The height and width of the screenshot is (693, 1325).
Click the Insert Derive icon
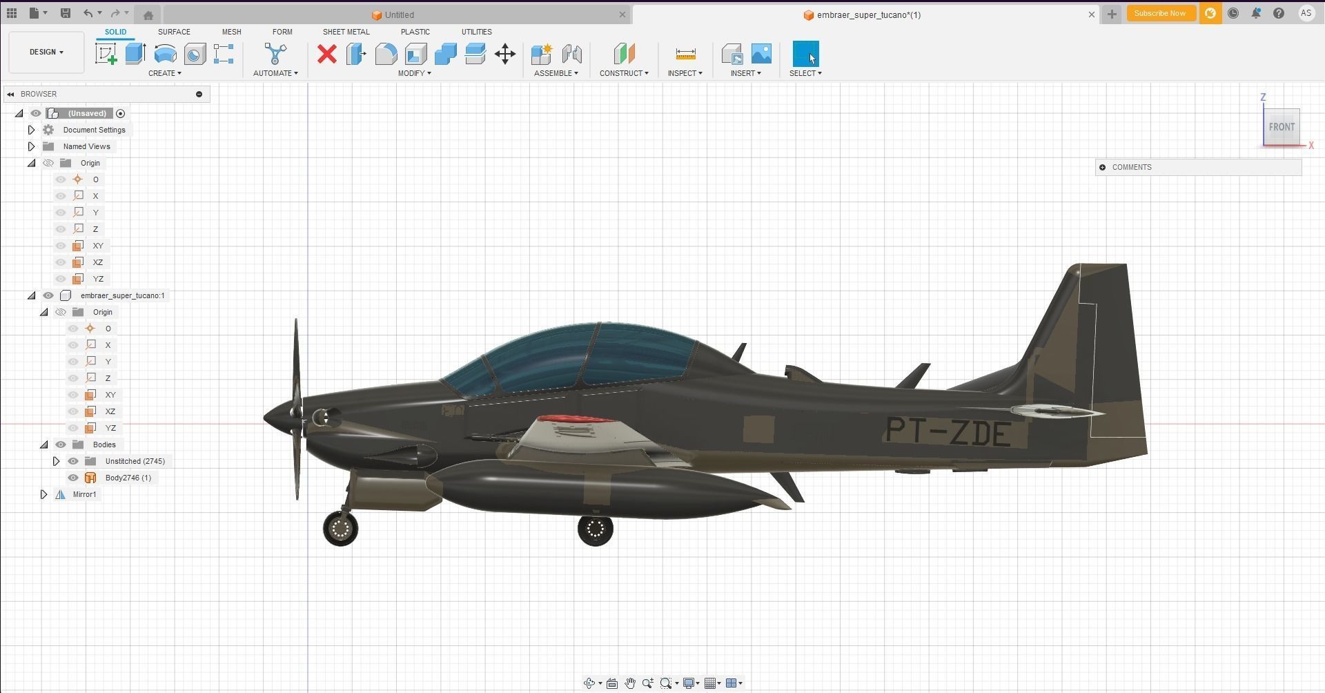click(x=732, y=54)
